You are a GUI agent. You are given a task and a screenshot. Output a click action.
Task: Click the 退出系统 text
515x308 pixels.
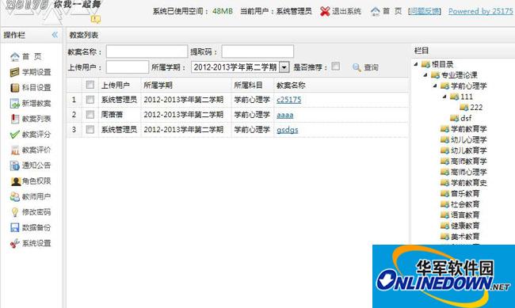346,12
